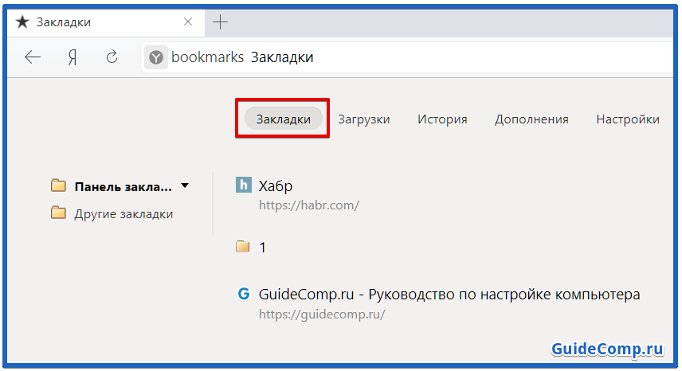Open a new tab with the plus button
This screenshot has height=371, width=682.
coord(221,21)
